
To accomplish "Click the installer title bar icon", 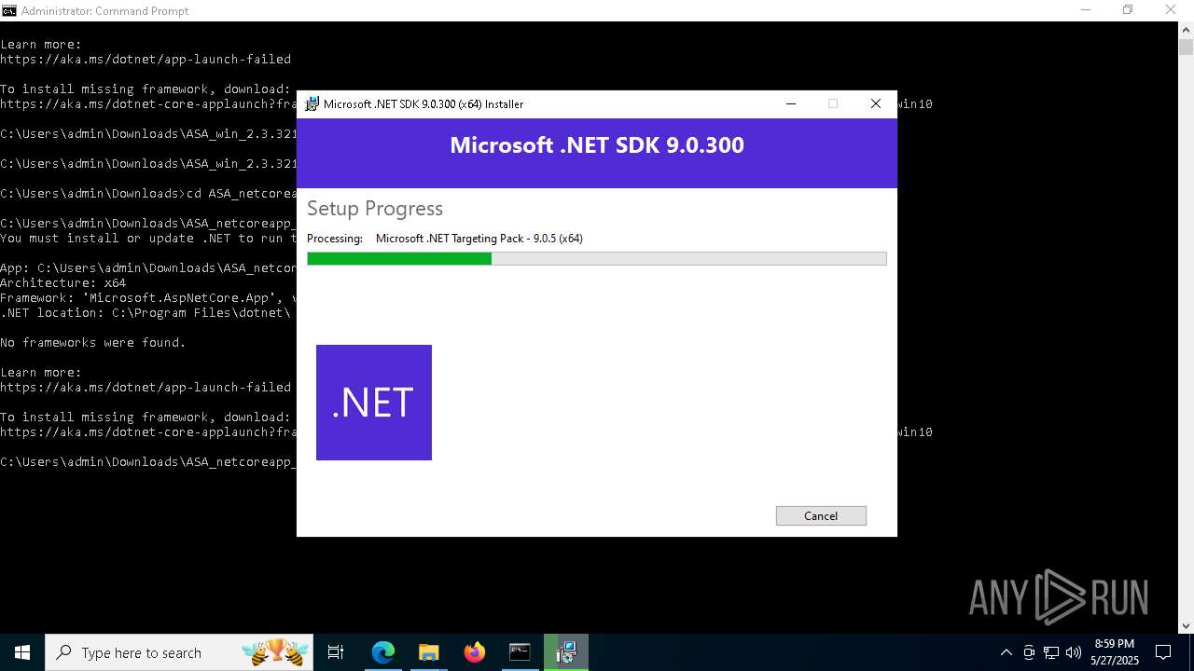I will [312, 104].
